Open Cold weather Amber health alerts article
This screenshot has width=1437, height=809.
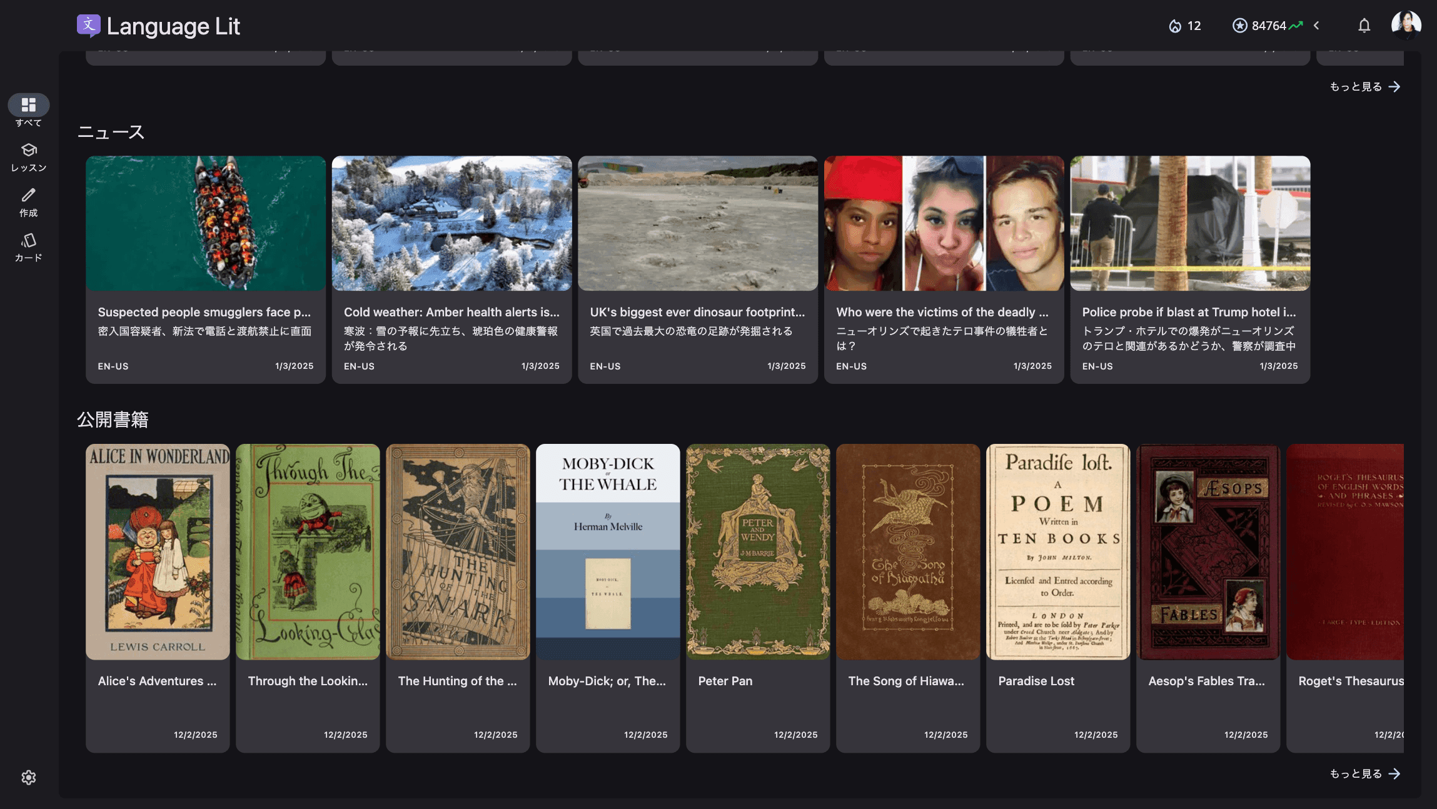click(451, 269)
